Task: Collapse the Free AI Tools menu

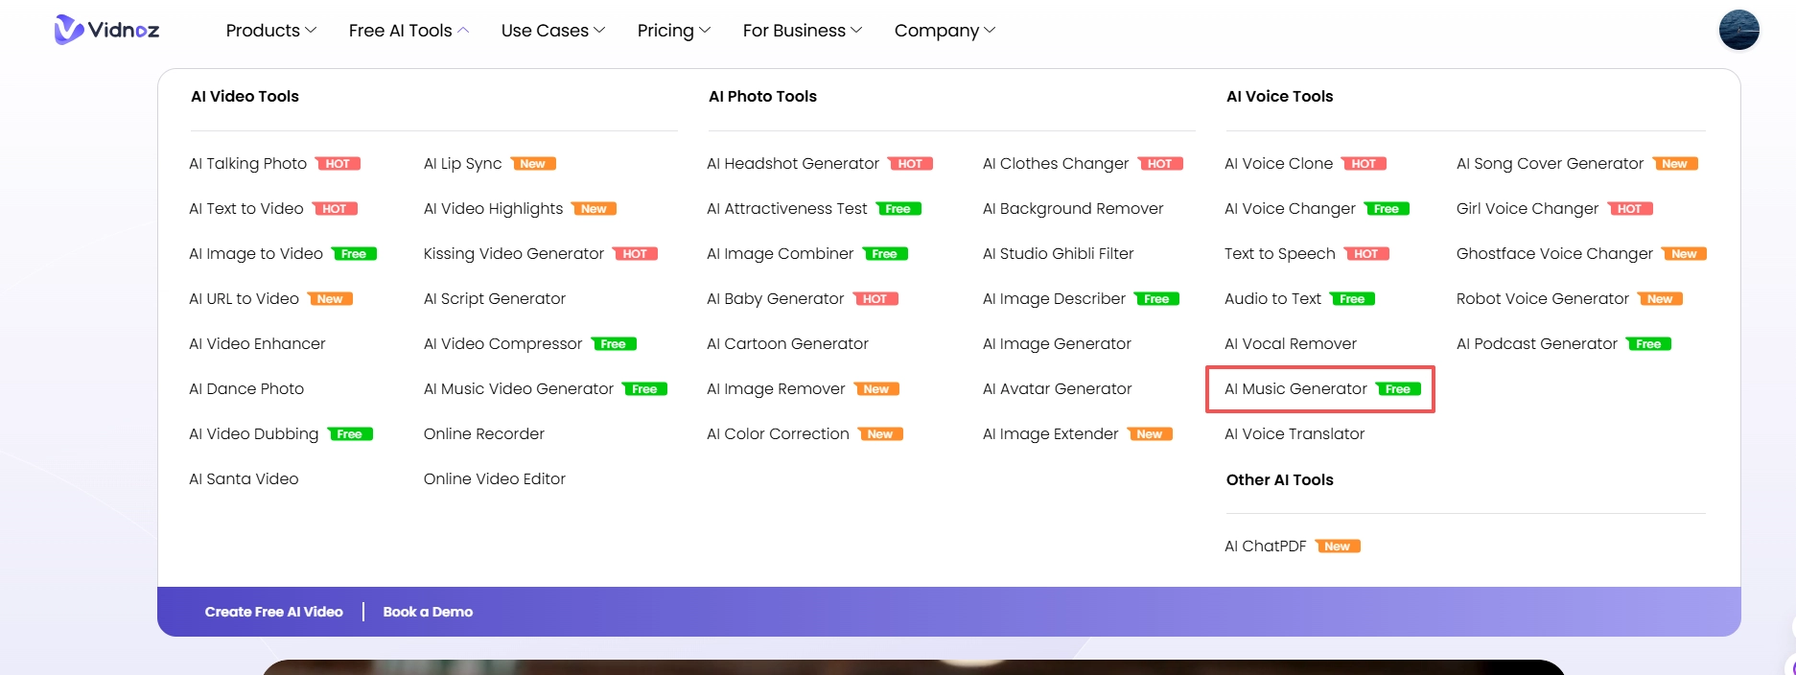Action: point(408,31)
